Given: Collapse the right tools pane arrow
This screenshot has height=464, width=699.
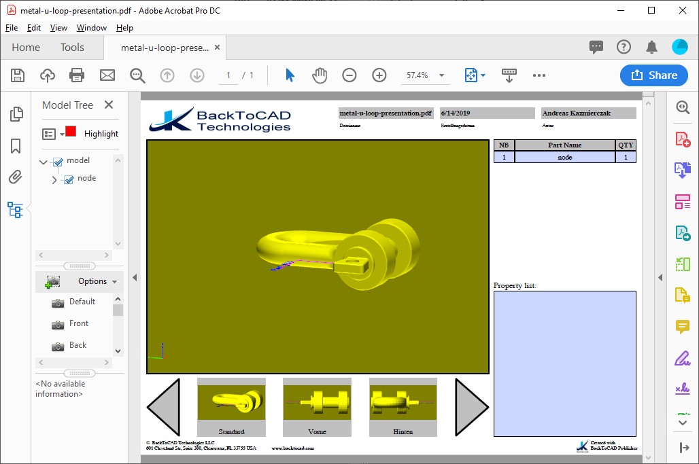Looking at the screenshot, I should click(x=660, y=277).
